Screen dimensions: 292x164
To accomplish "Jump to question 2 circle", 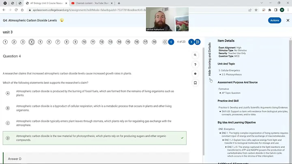I will tap(14, 42).
